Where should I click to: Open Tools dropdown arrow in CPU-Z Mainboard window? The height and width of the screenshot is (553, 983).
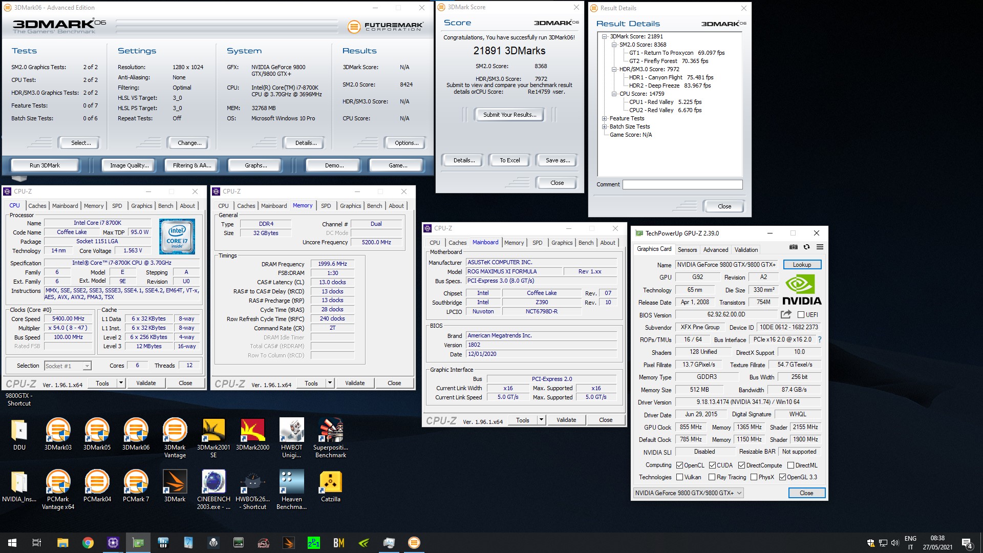541,420
